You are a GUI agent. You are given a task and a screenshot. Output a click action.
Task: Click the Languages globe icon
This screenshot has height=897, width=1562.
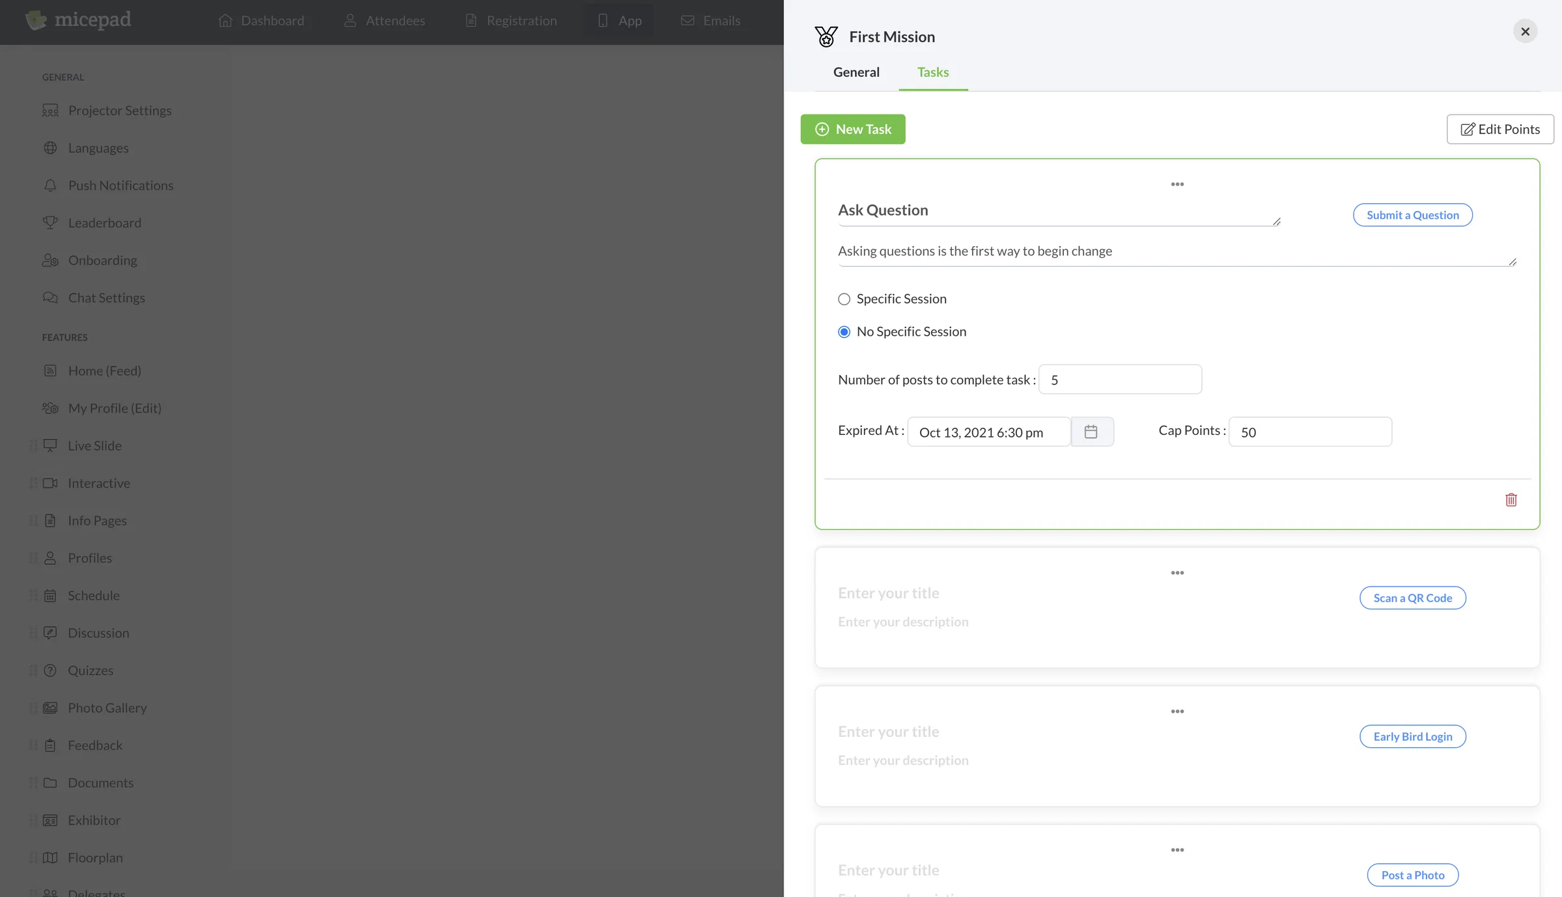coord(50,148)
